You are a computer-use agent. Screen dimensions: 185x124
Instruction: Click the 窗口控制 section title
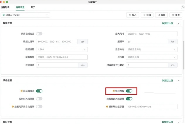pyautogui.click(x=7, y=122)
